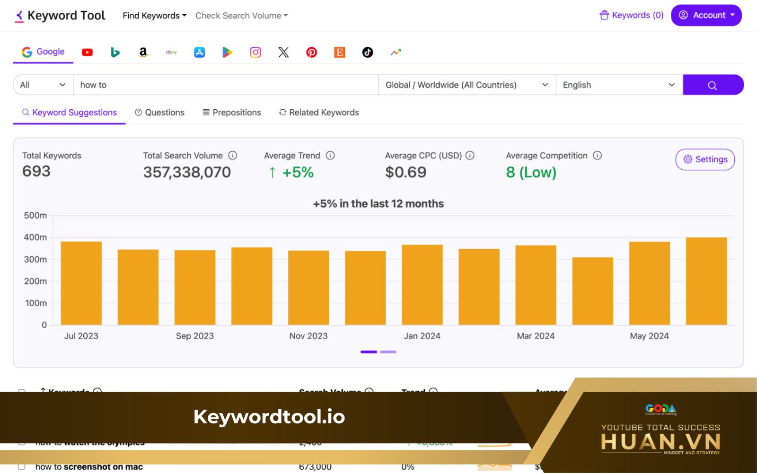Image resolution: width=757 pixels, height=473 pixels.
Task: Show the second chart slide indicator
Action: click(388, 352)
